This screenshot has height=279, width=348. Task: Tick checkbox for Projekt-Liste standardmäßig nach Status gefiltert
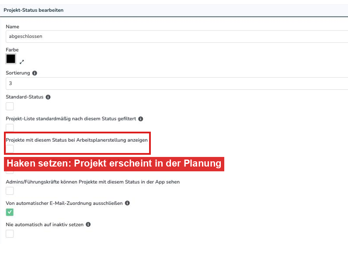[x=10, y=127]
